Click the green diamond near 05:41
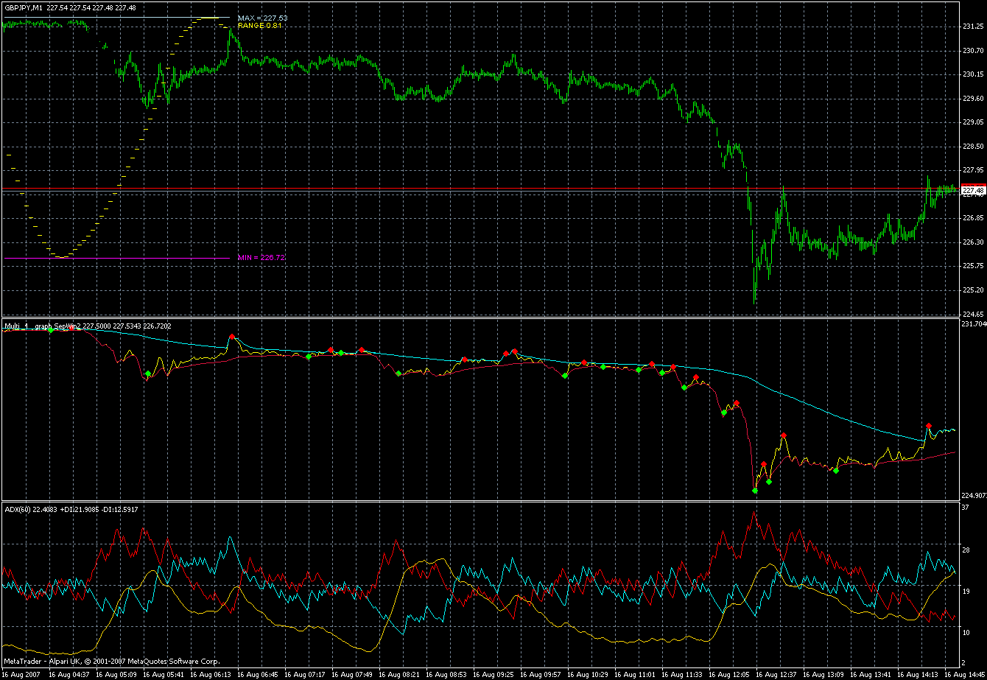Viewport: 987px width, 680px height. 148,374
